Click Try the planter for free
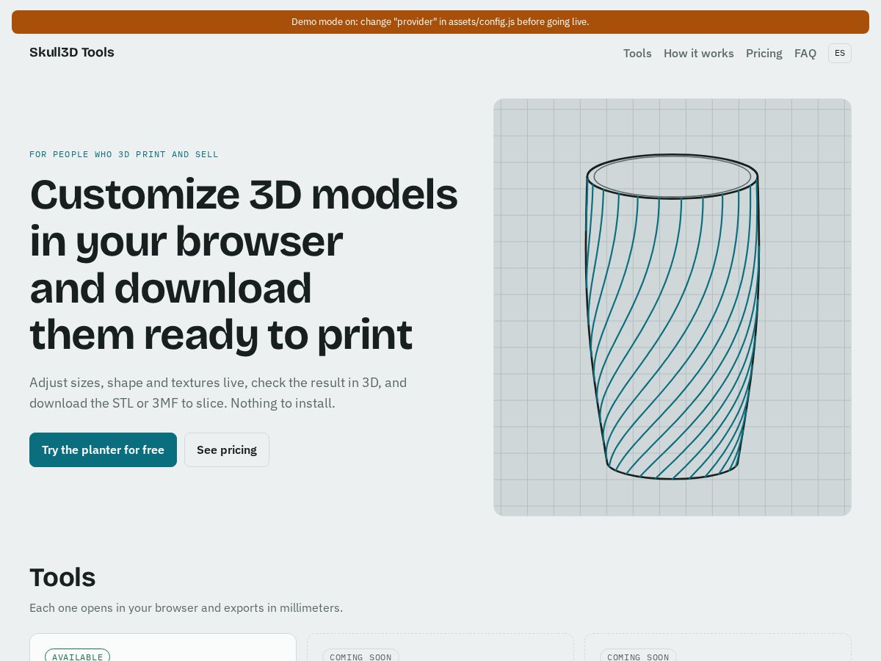 pos(103,449)
